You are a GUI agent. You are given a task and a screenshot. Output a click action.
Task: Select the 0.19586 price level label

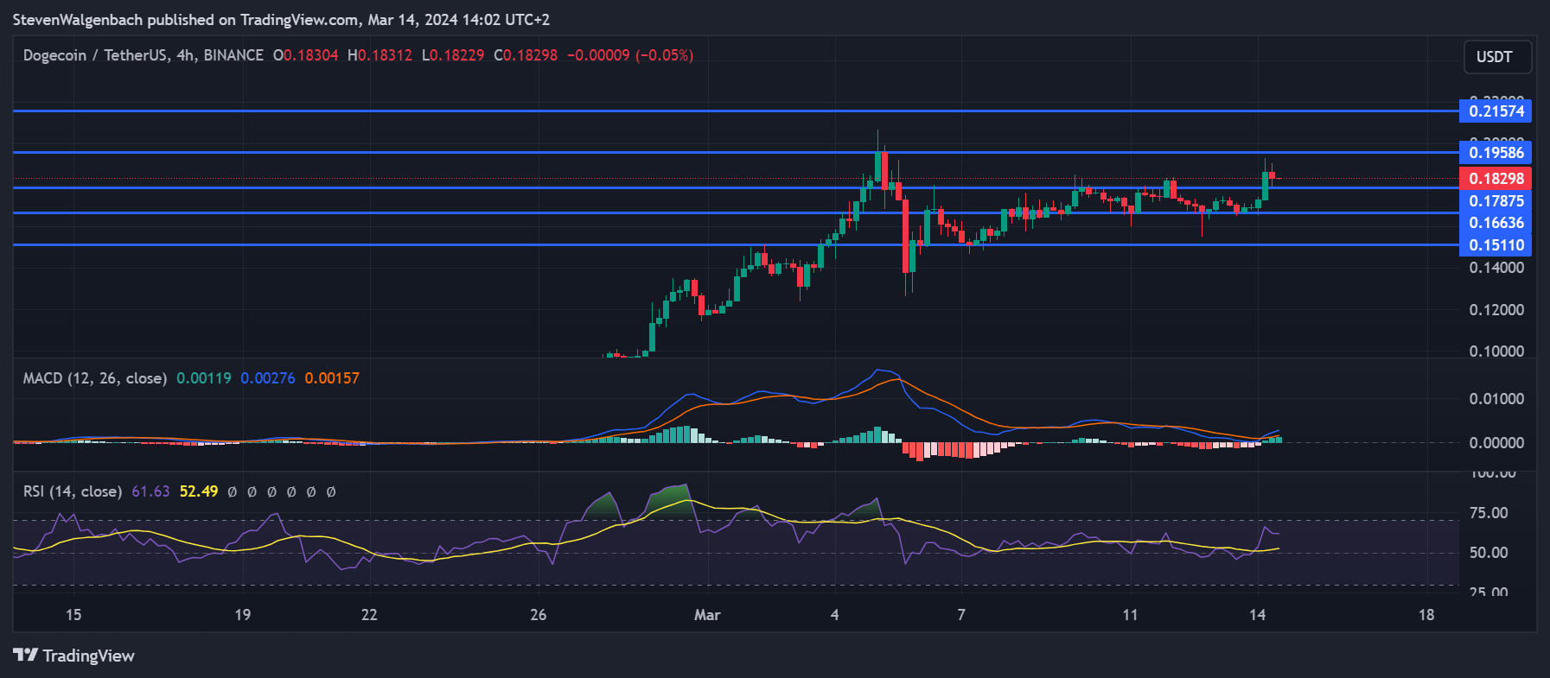[1496, 153]
